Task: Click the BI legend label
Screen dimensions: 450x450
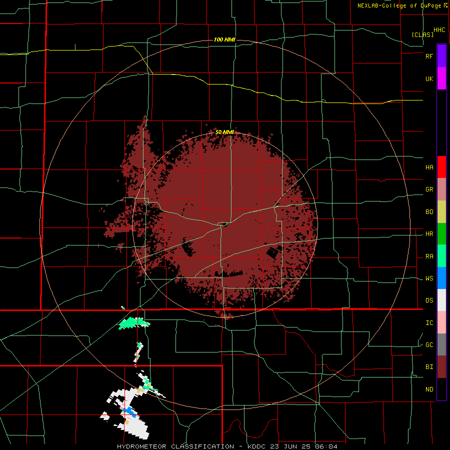Action: coord(429,367)
